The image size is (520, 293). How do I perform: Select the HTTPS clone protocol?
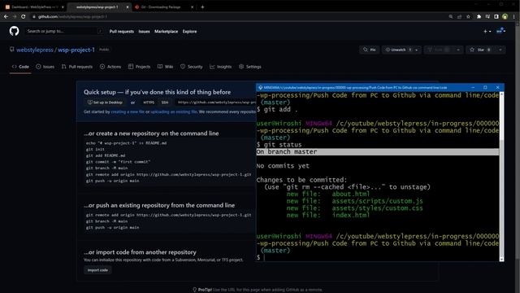pos(149,103)
